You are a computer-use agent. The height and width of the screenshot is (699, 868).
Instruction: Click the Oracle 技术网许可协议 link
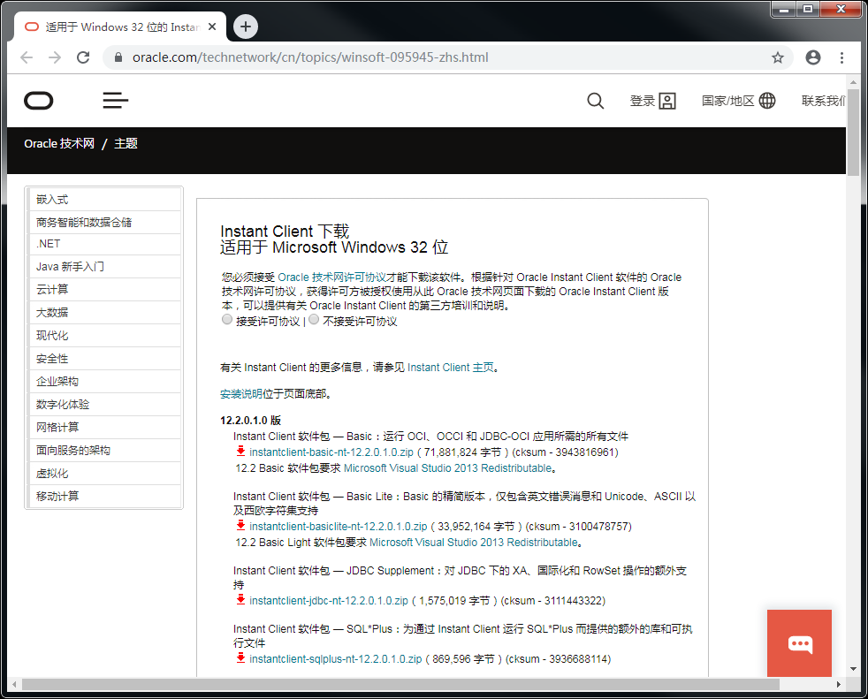click(332, 277)
